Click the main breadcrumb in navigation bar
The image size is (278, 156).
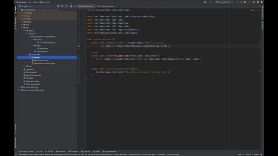point(35,2)
